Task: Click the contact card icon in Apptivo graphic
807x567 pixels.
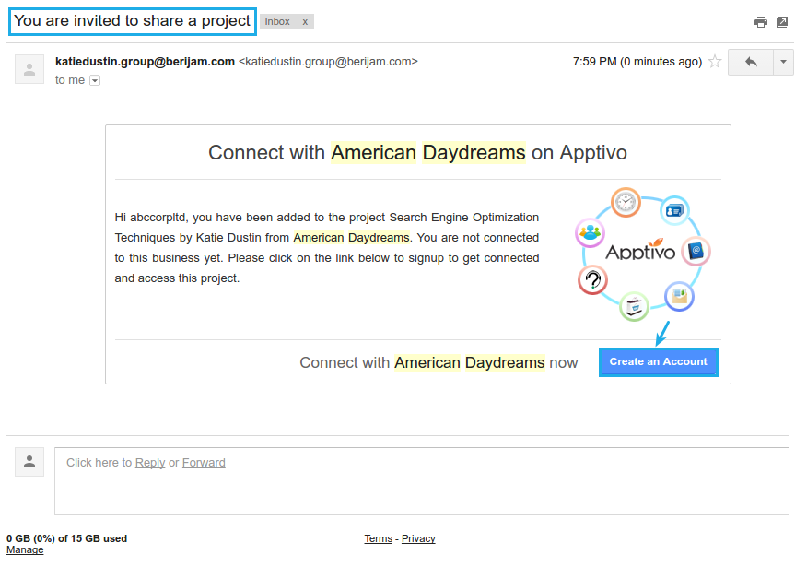Action: [x=674, y=210]
